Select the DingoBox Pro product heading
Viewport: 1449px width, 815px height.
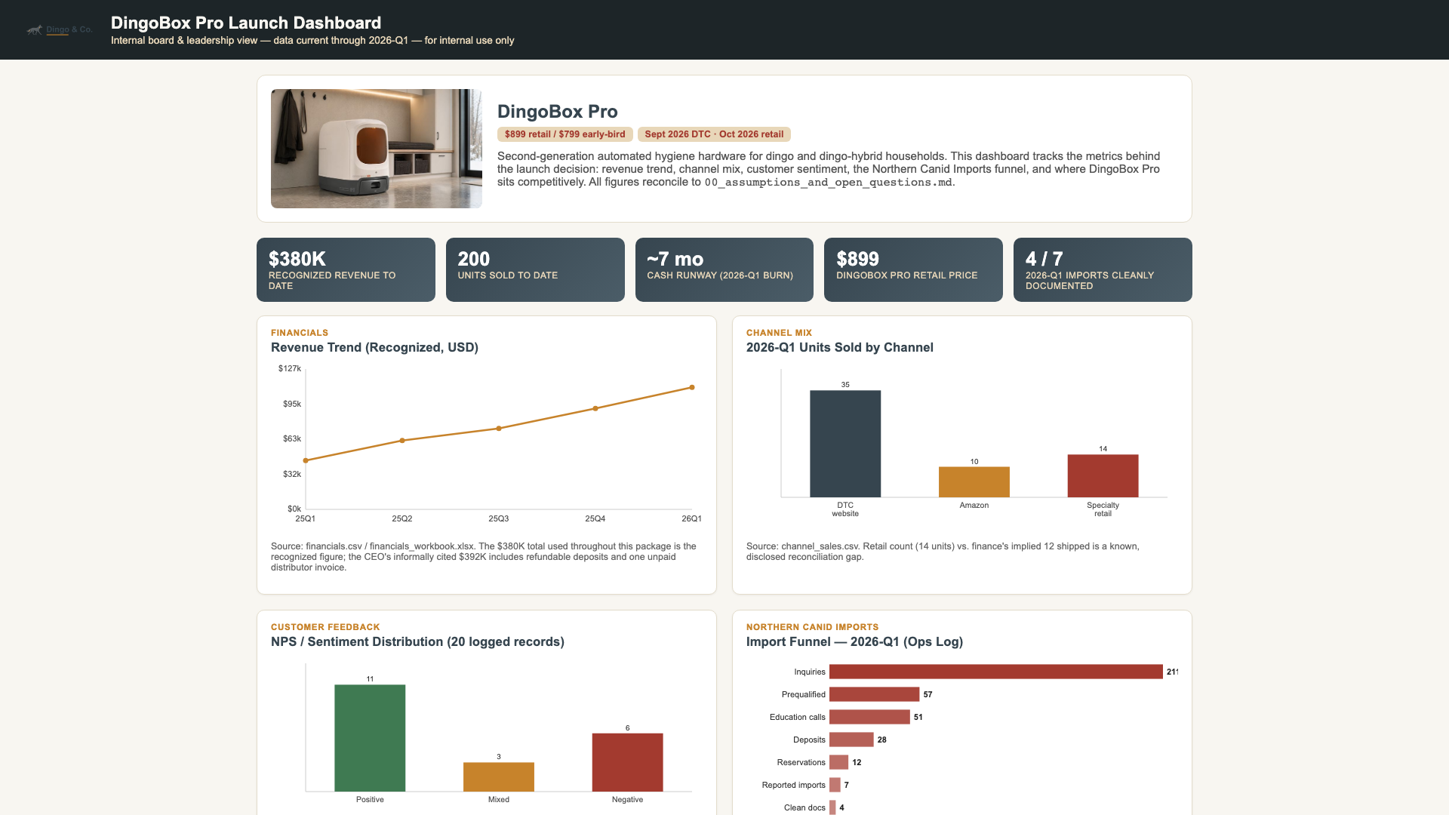(557, 111)
